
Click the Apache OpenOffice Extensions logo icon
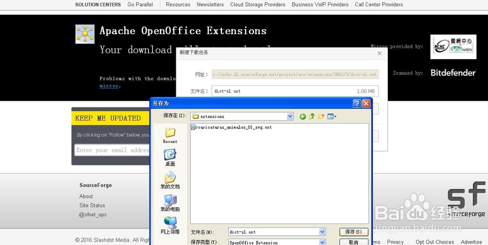tap(85, 34)
